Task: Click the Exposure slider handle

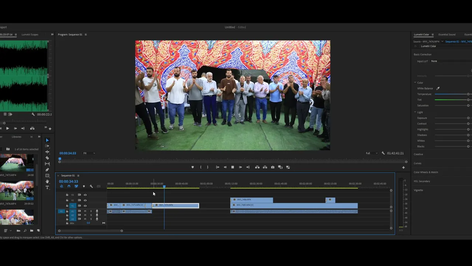Action: pos(468,118)
